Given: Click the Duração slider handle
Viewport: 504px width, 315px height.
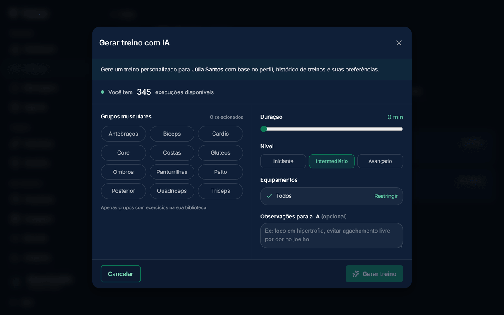Looking at the screenshot, I should [264, 129].
